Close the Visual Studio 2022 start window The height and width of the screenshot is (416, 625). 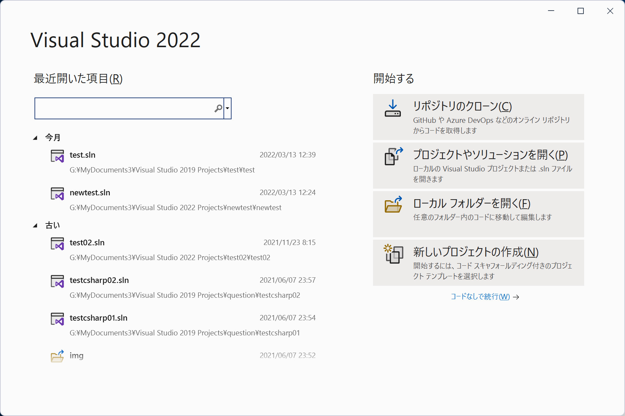click(x=610, y=11)
